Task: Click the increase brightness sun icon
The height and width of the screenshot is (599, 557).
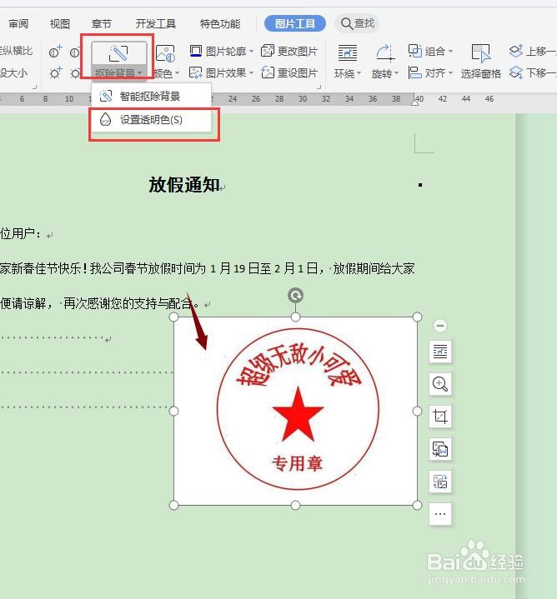Action: [55, 72]
